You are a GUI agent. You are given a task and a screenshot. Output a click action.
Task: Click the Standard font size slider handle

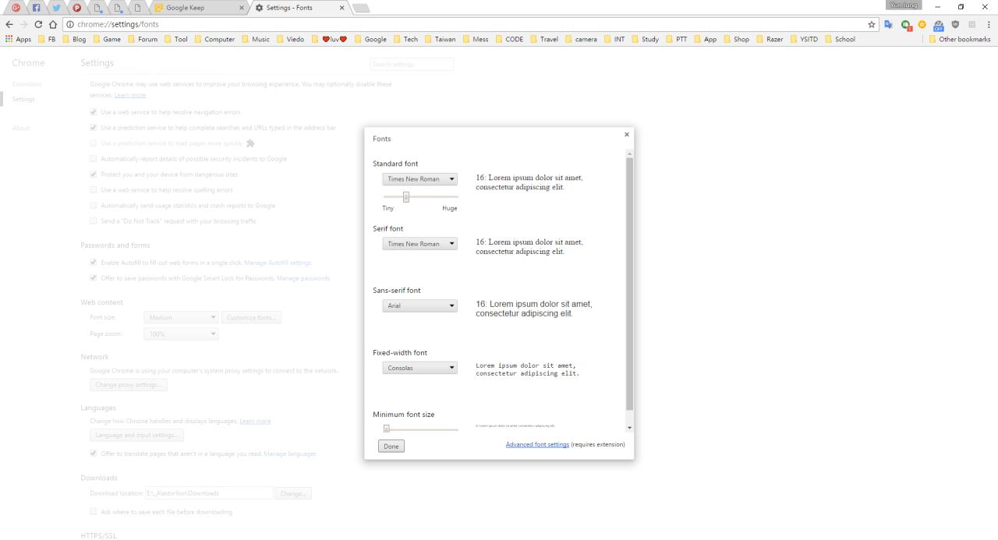pos(406,196)
